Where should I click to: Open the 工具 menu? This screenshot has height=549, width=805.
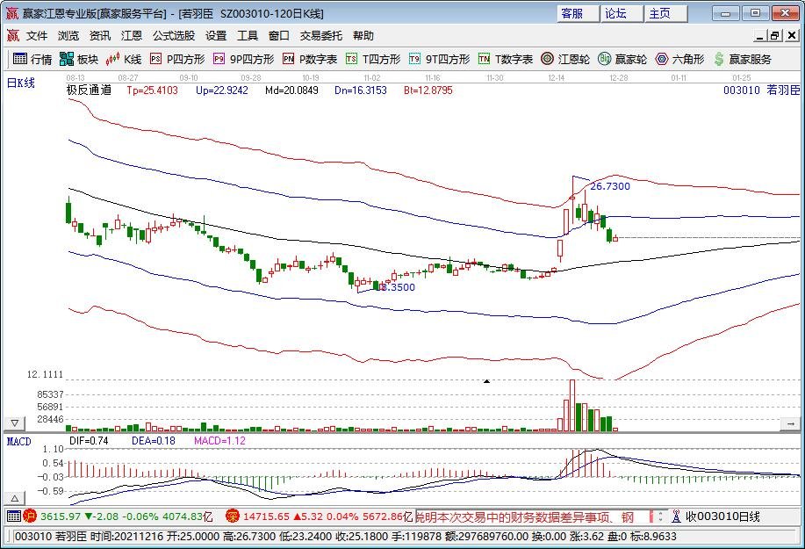tap(247, 35)
